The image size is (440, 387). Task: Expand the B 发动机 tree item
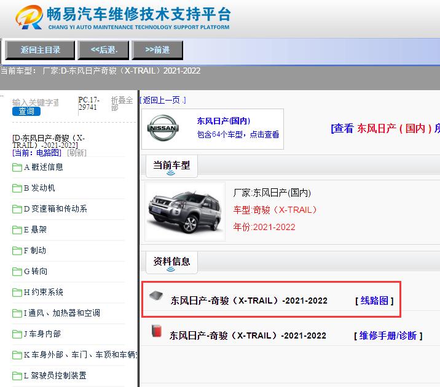pyautogui.click(x=39, y=188)
